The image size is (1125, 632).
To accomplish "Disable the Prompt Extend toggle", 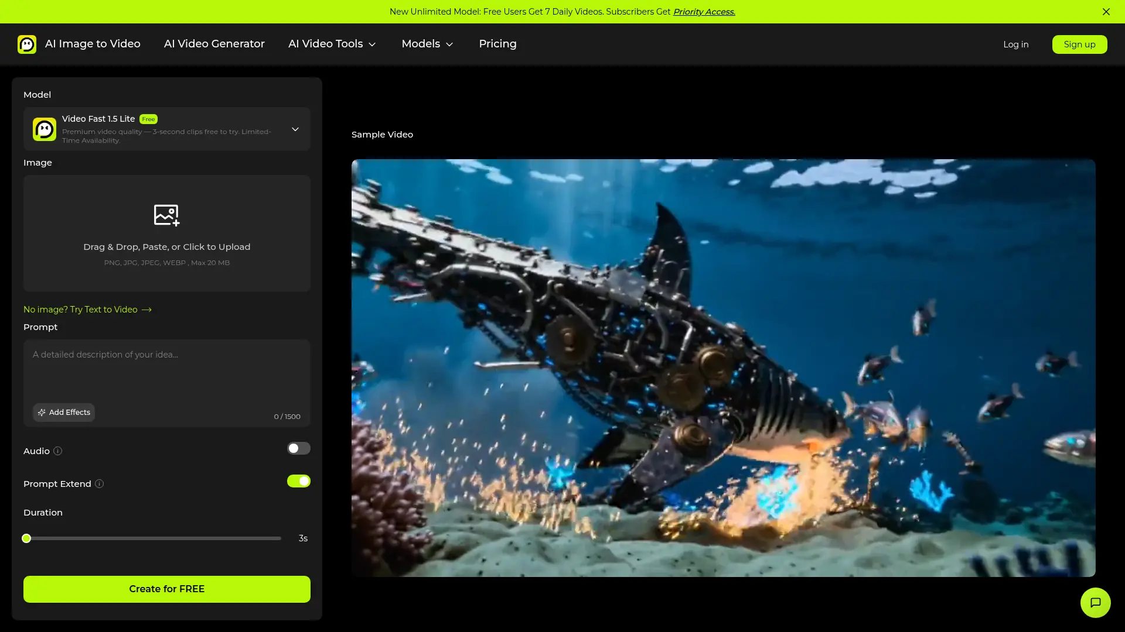I will [299, 481].
